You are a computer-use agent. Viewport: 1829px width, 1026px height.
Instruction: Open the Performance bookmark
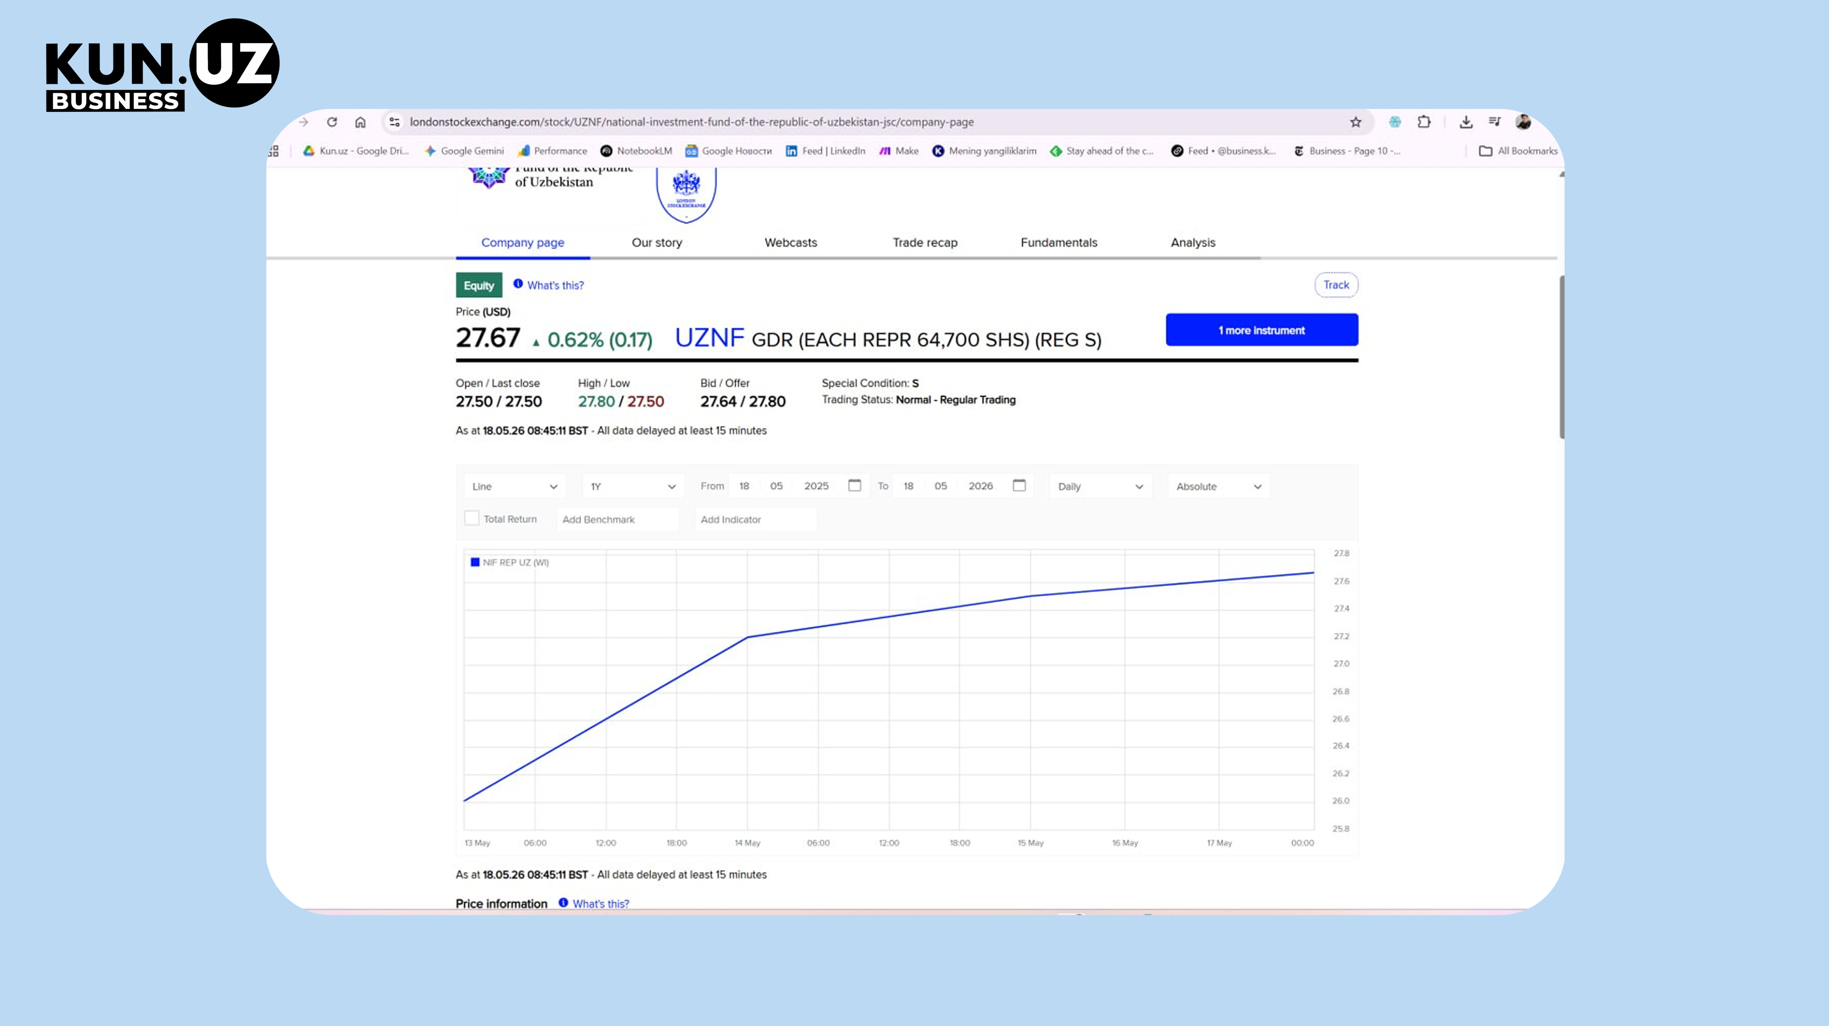[x=552, y=151]
